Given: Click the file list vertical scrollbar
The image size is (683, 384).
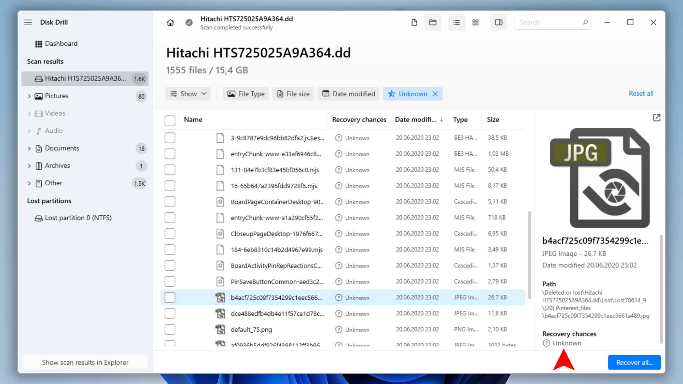Looking at the screenshot, I should click(530, 254).
